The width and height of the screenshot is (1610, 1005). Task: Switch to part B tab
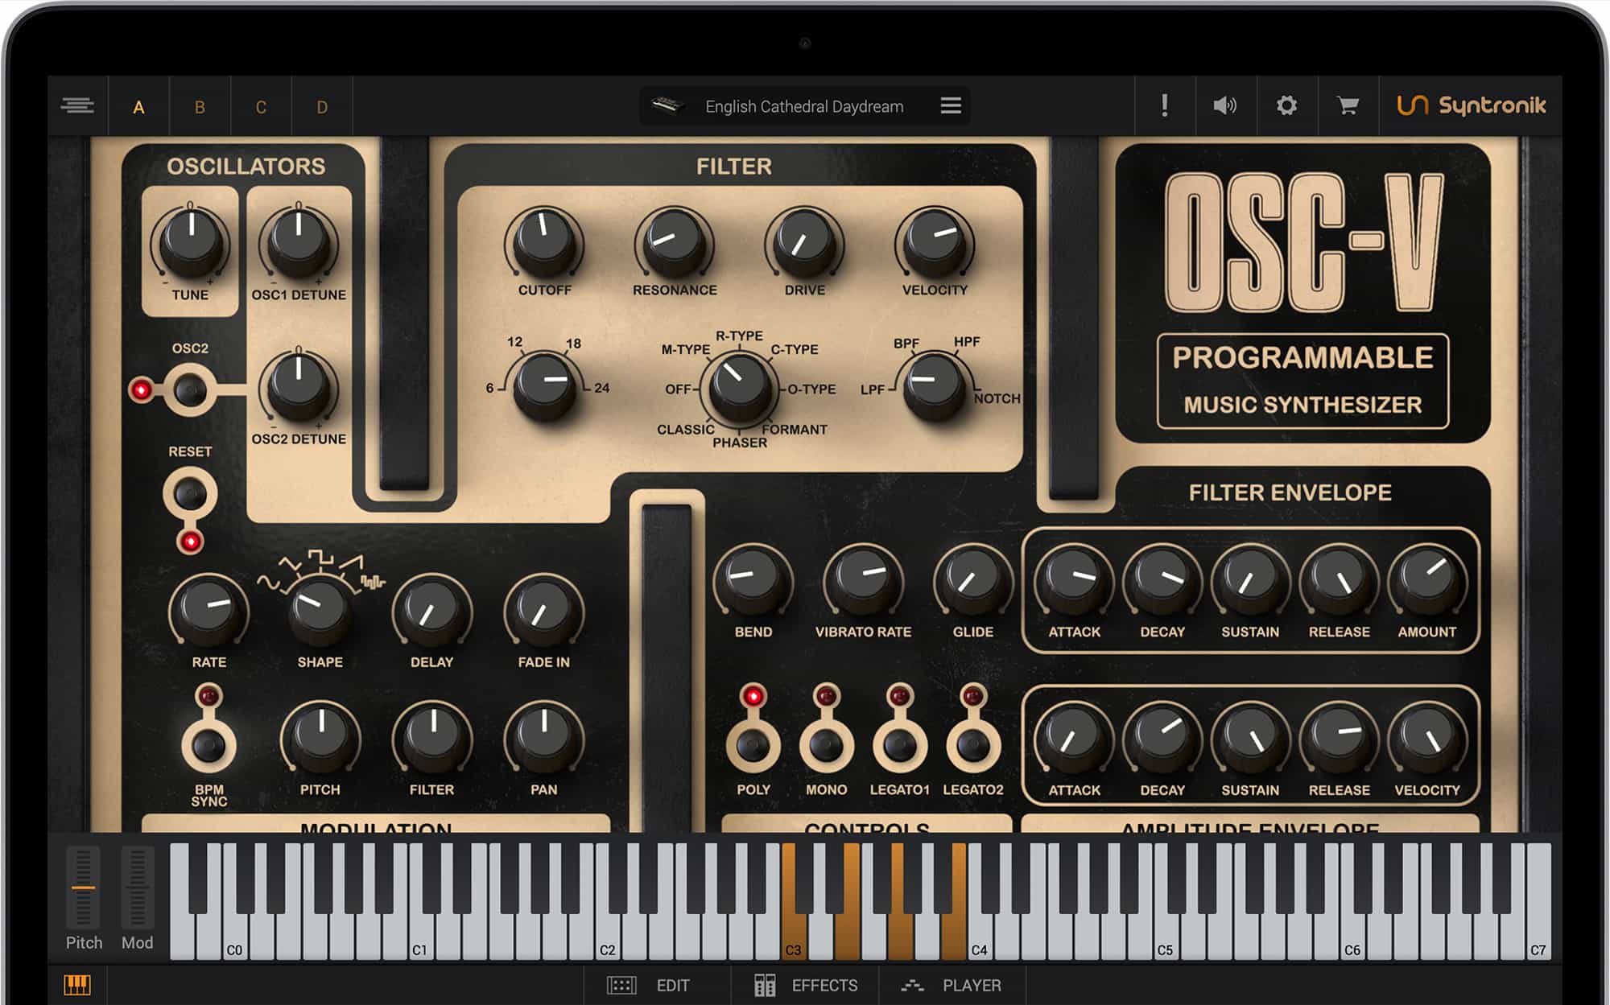tap(200, 107)
